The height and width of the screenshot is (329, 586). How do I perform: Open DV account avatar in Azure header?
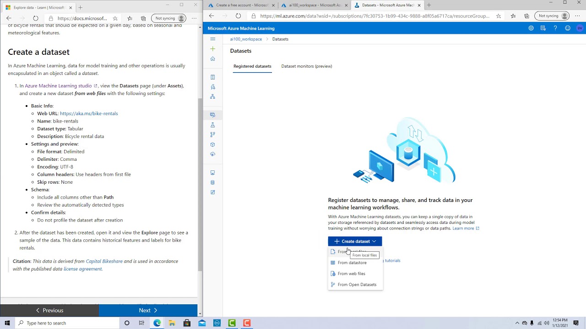point(580,28)
